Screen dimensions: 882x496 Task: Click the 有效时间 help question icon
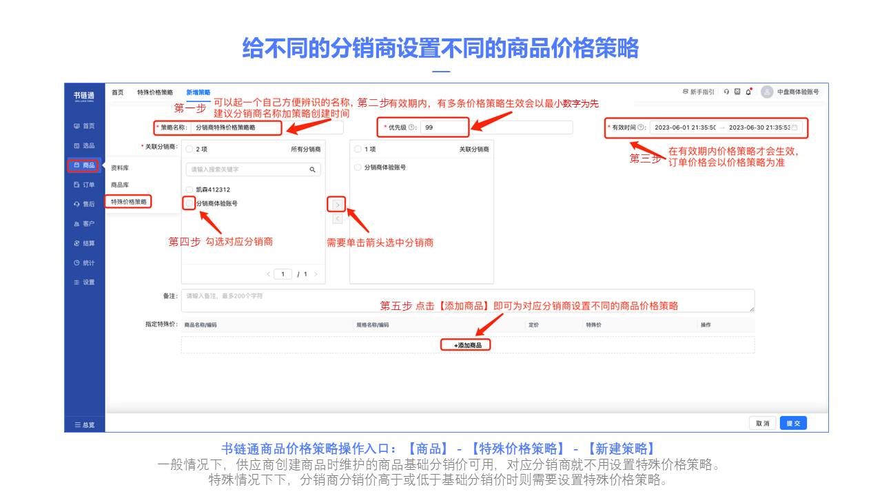click(641, 127)
